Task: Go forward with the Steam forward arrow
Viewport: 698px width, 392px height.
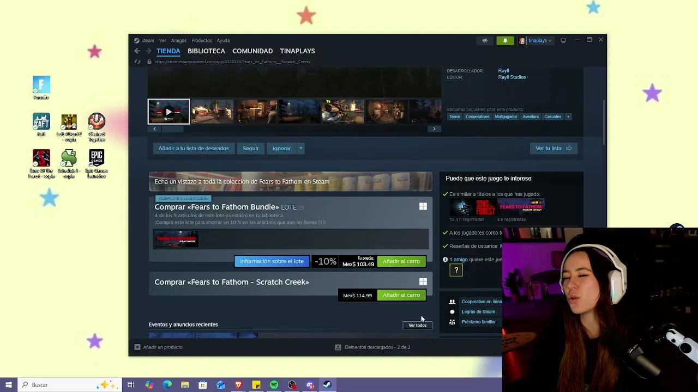Action: click(x=148, y=51)
